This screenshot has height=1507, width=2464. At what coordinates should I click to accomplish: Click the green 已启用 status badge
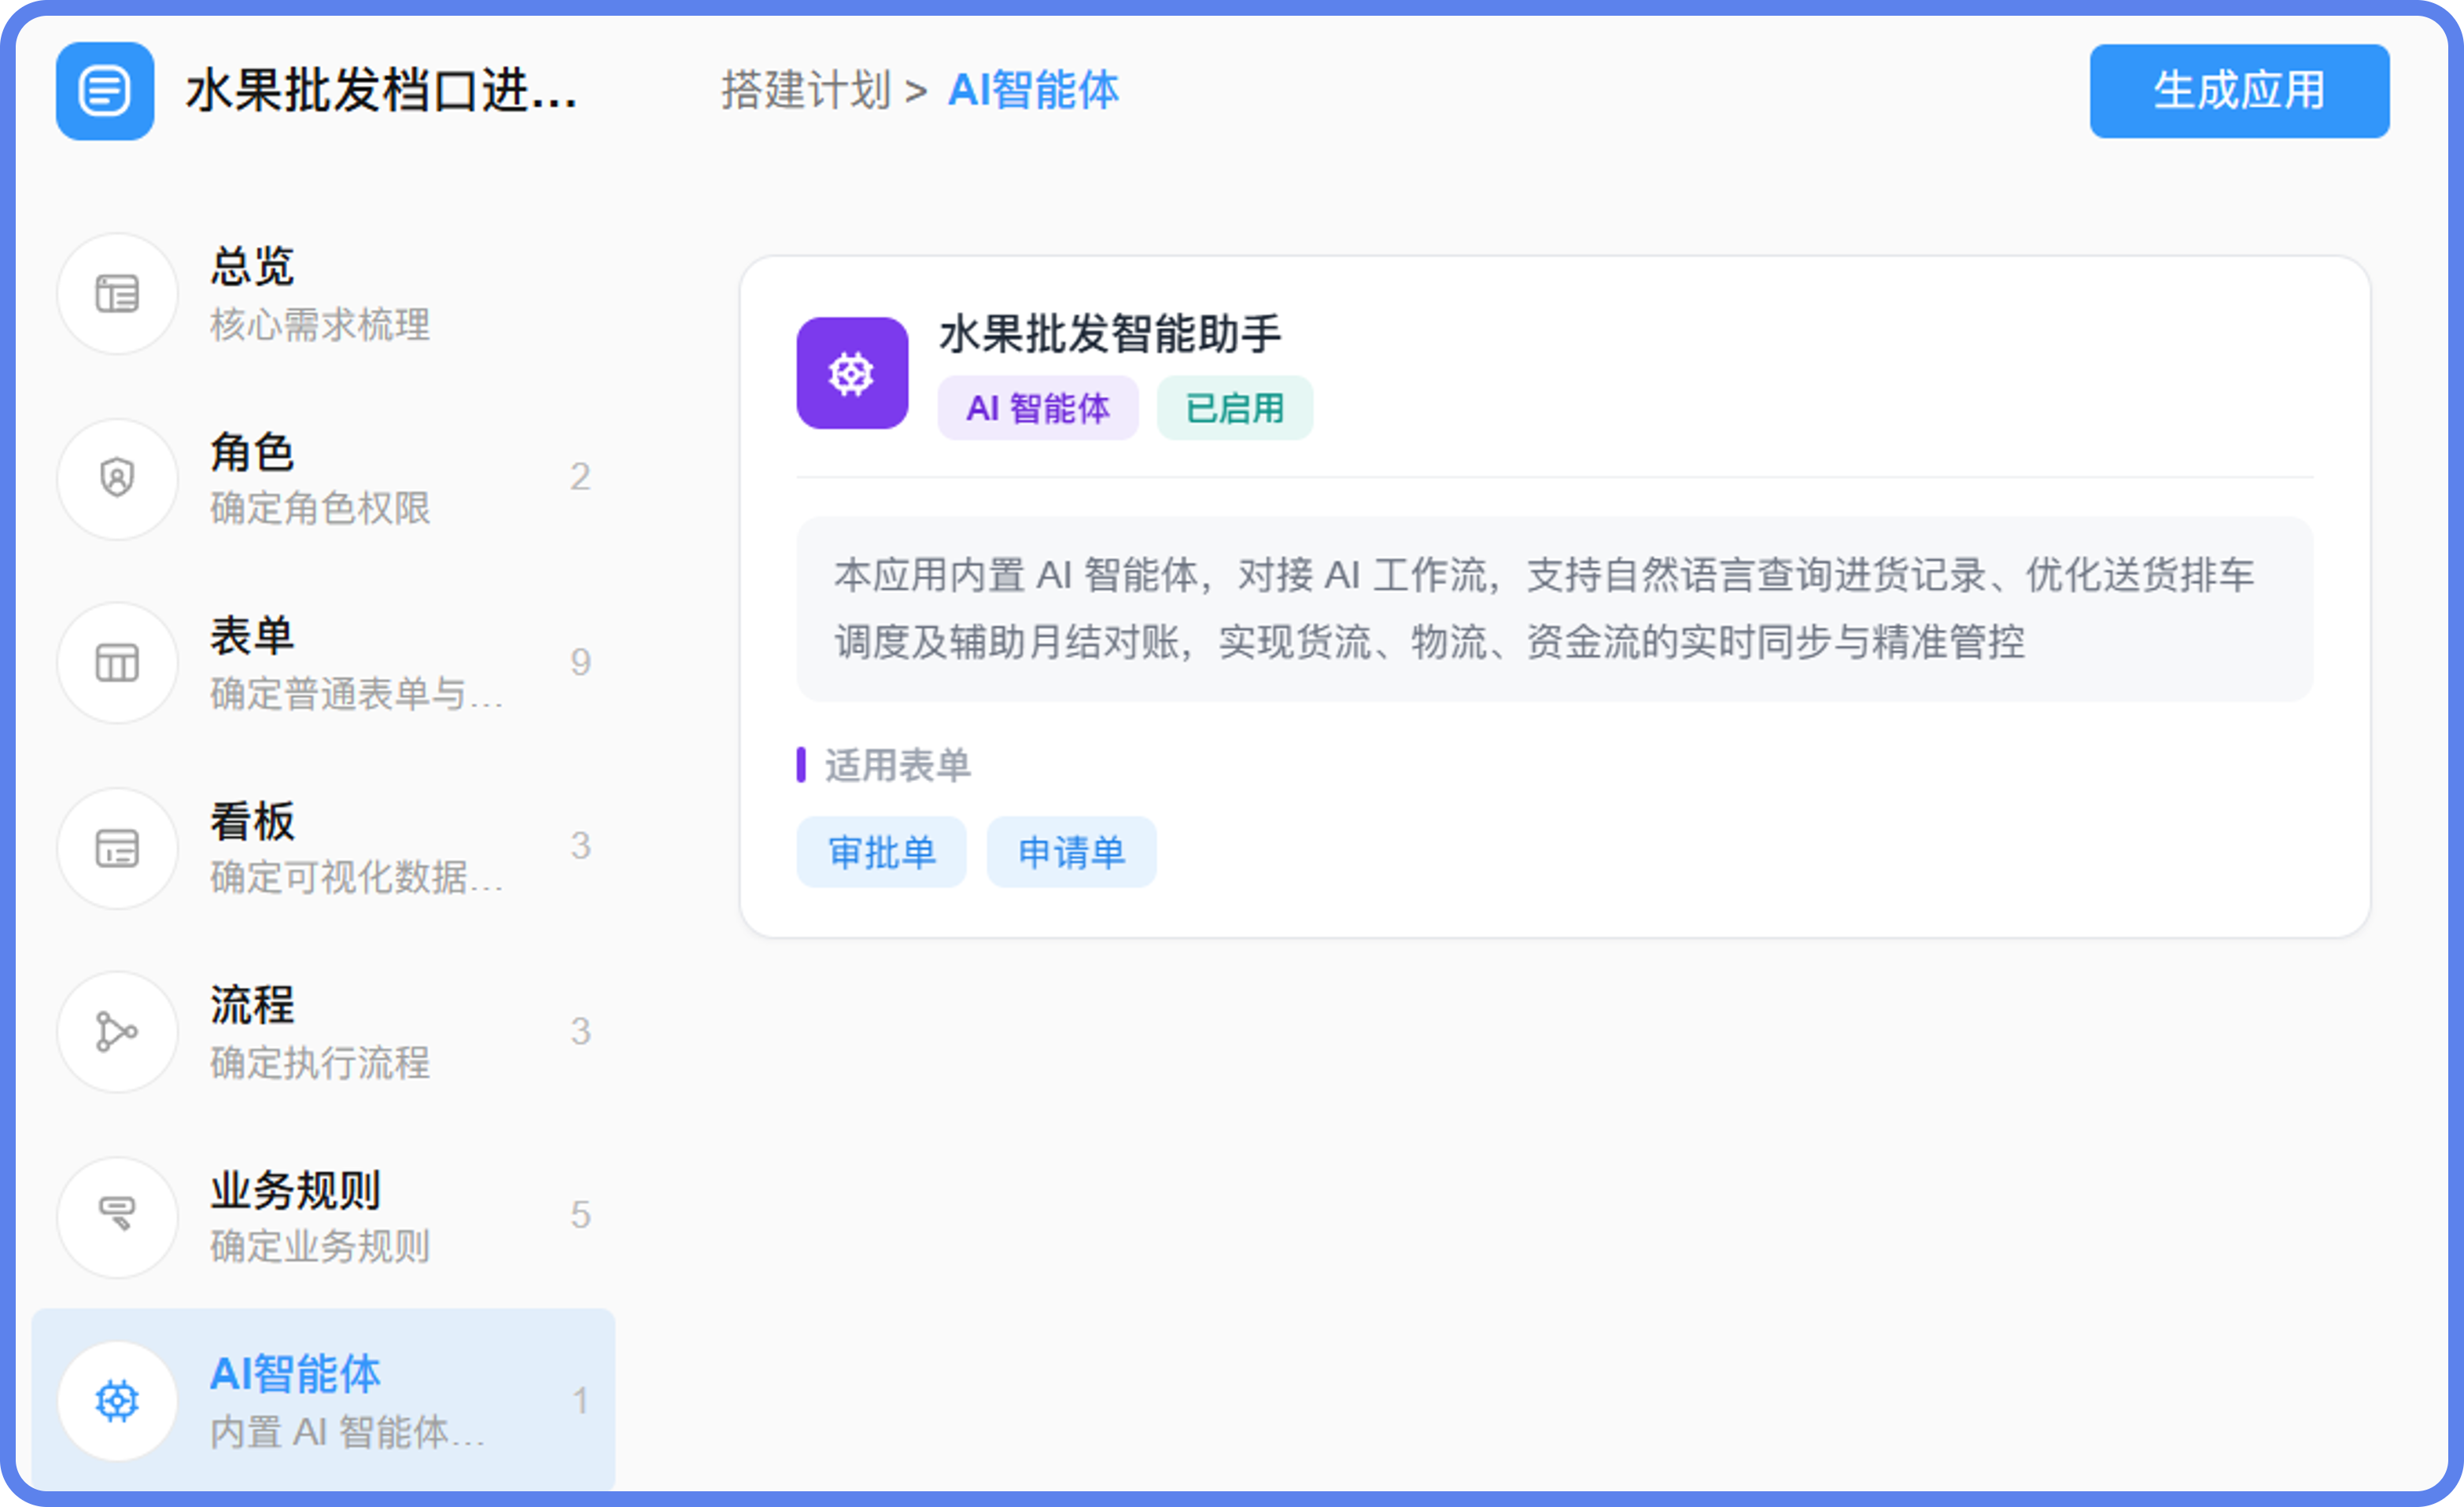point(1235,408)
